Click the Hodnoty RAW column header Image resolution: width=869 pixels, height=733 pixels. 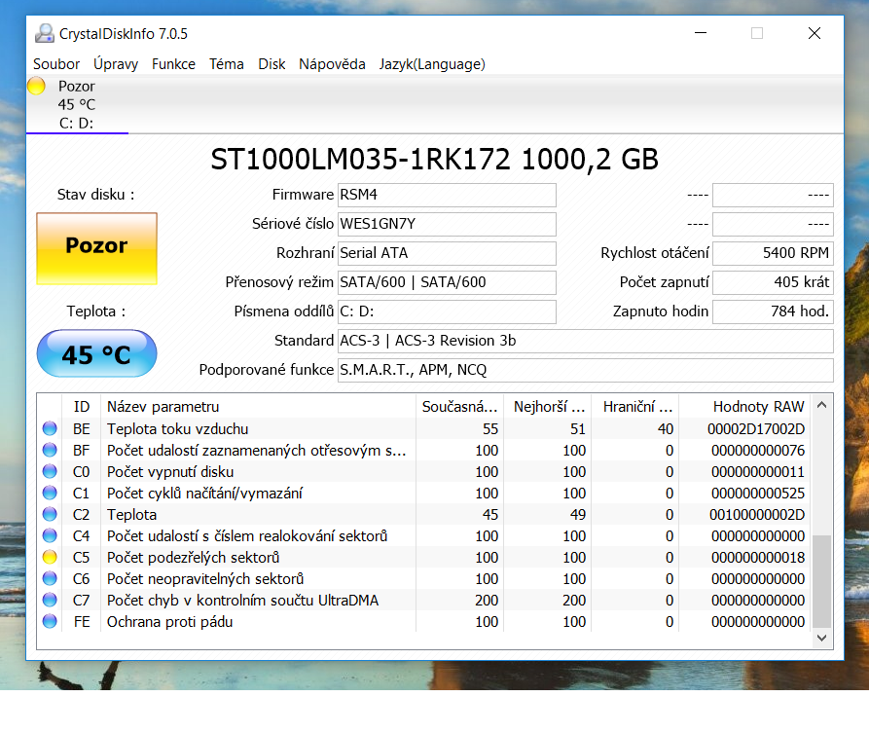pos(758,407)
